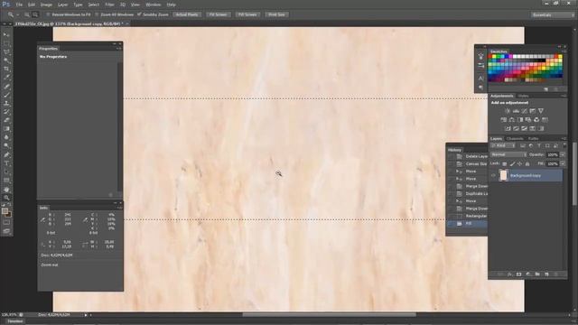This screenshot has height=325, width=578.
Task: Select the Duplicate Layer history state
Action: point(468,194)
